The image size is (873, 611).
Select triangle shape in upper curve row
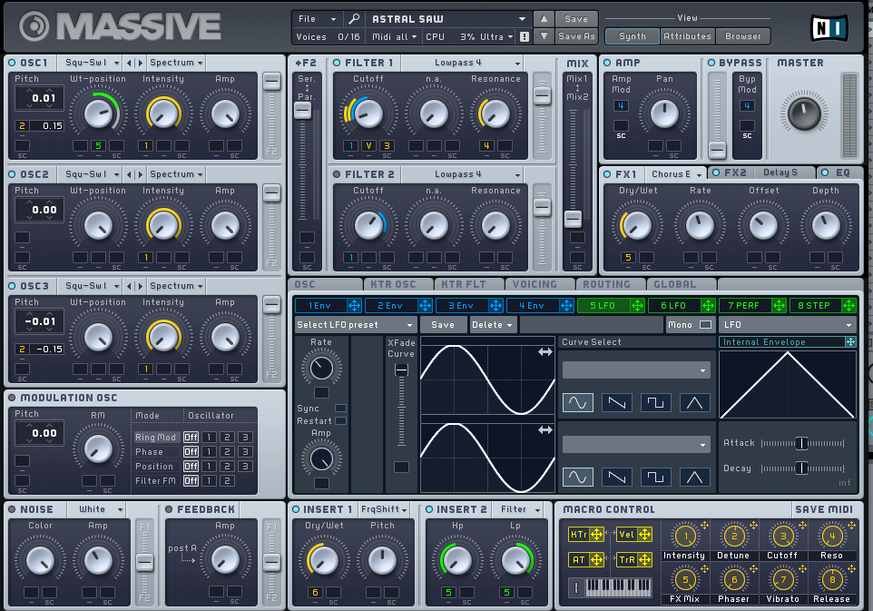click(694, 403)
